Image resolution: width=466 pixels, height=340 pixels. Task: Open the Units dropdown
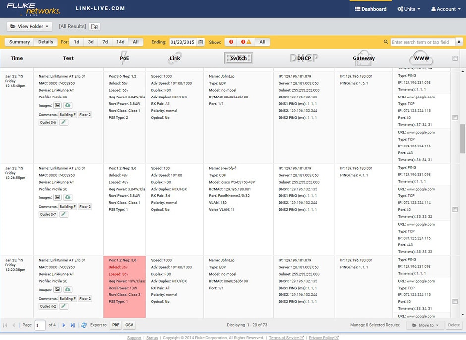[x=408, y=9]
